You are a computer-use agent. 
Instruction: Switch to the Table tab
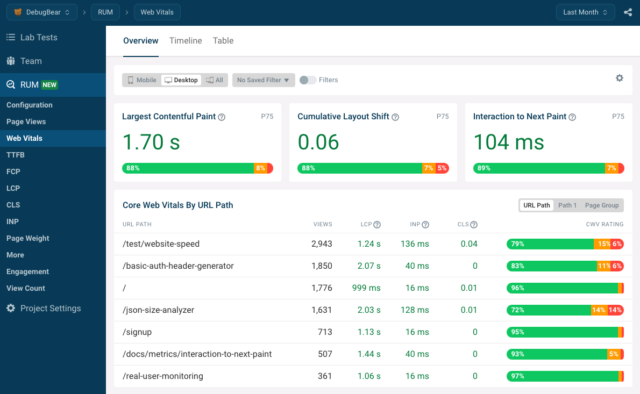pyautogui.click(x=223, y=40)
